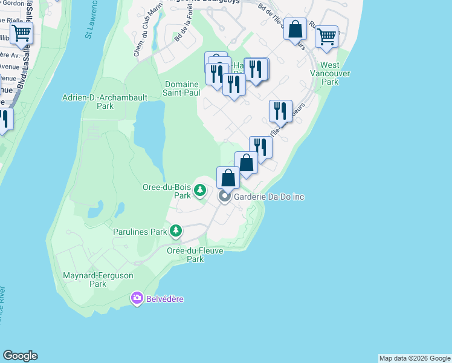This screenshot has width=452, height=363.
Task: Click the Garderie Da-Do inc label
Action: click(x=269, y=197)
